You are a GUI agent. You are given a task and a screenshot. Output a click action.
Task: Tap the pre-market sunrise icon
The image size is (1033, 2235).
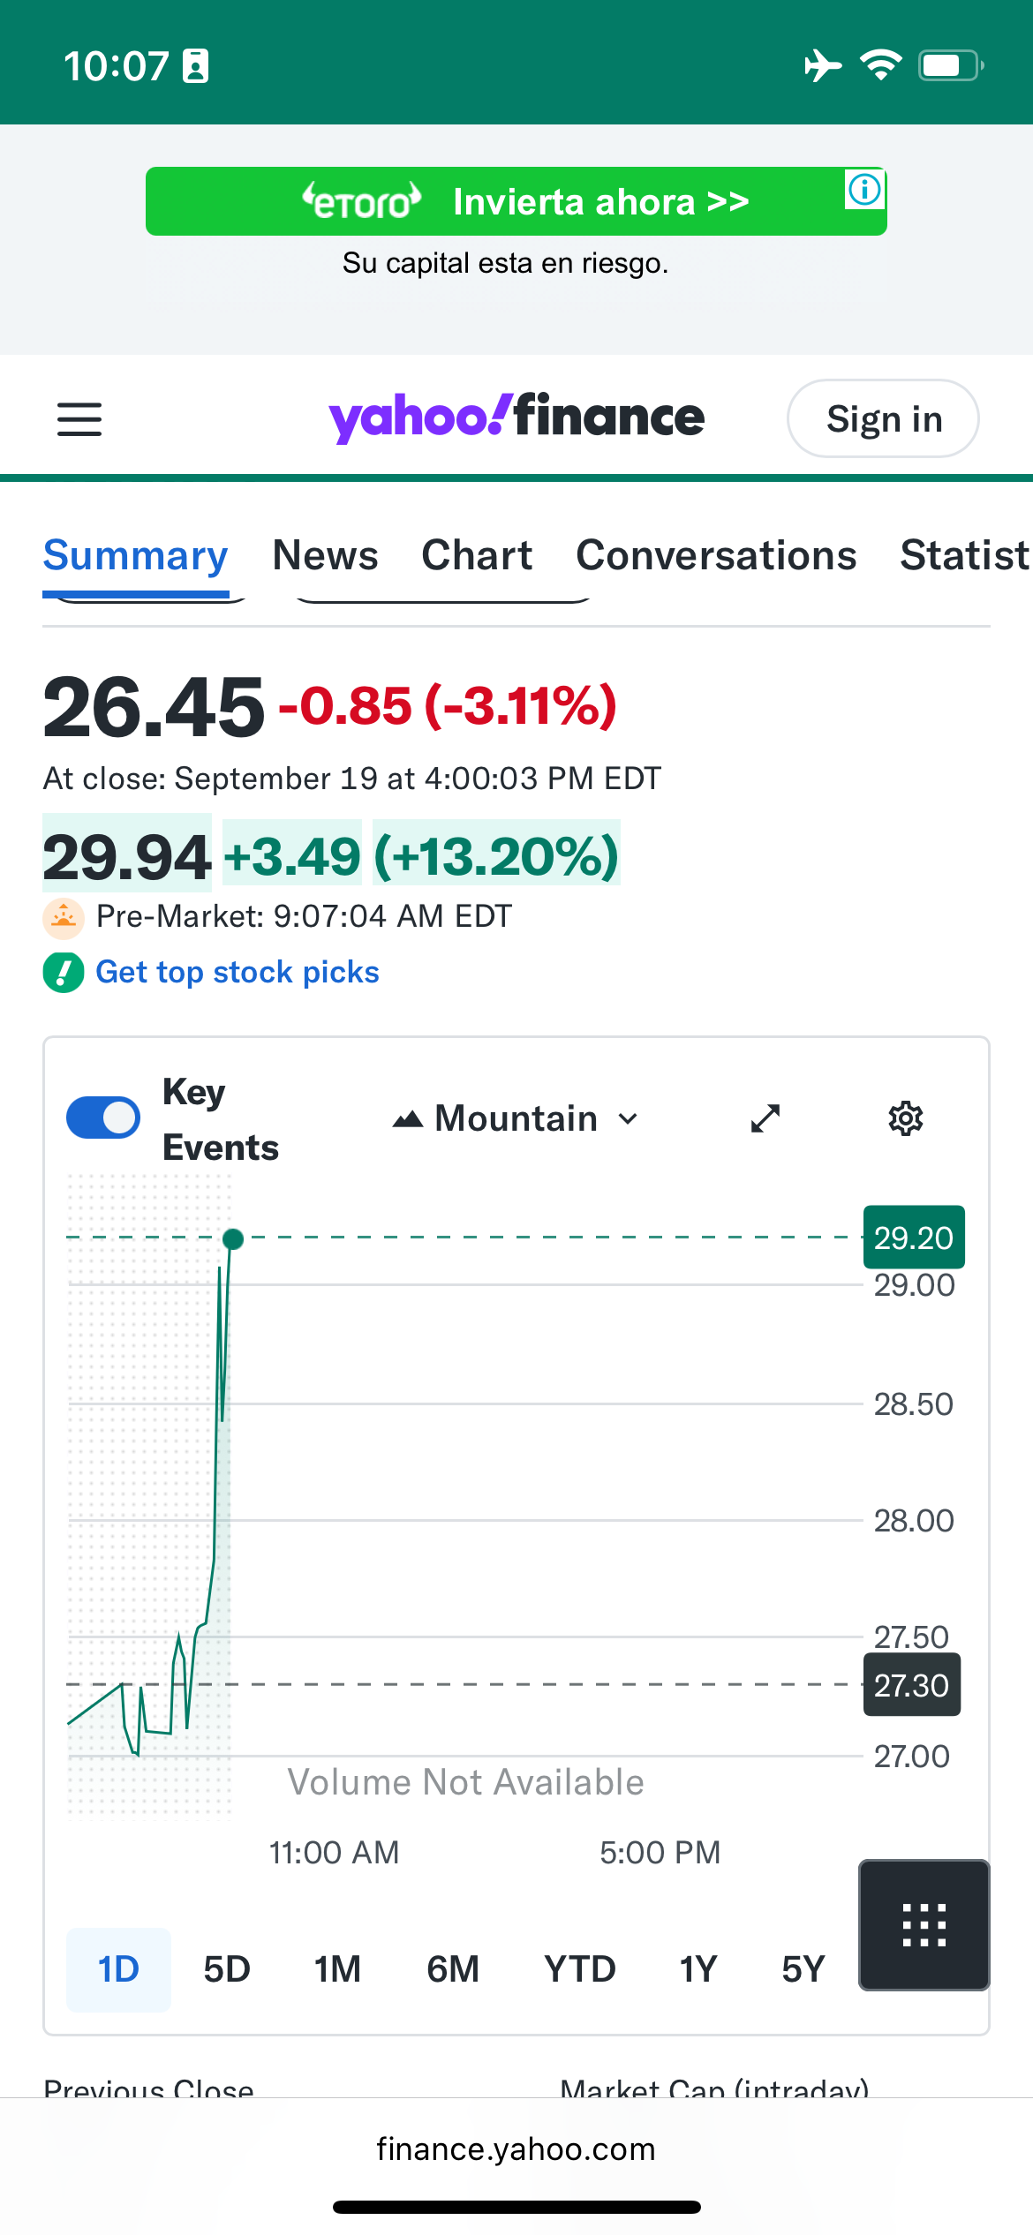pyautogui.click(x=64, y=917)
